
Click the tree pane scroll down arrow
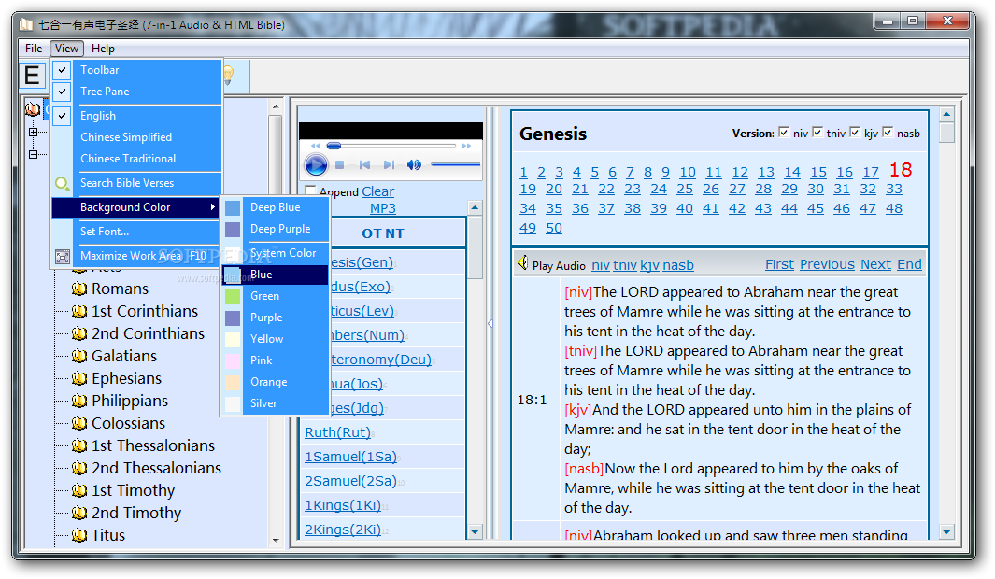276,541
